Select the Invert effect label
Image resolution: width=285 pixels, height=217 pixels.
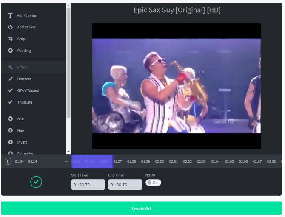tap(22, 142)
